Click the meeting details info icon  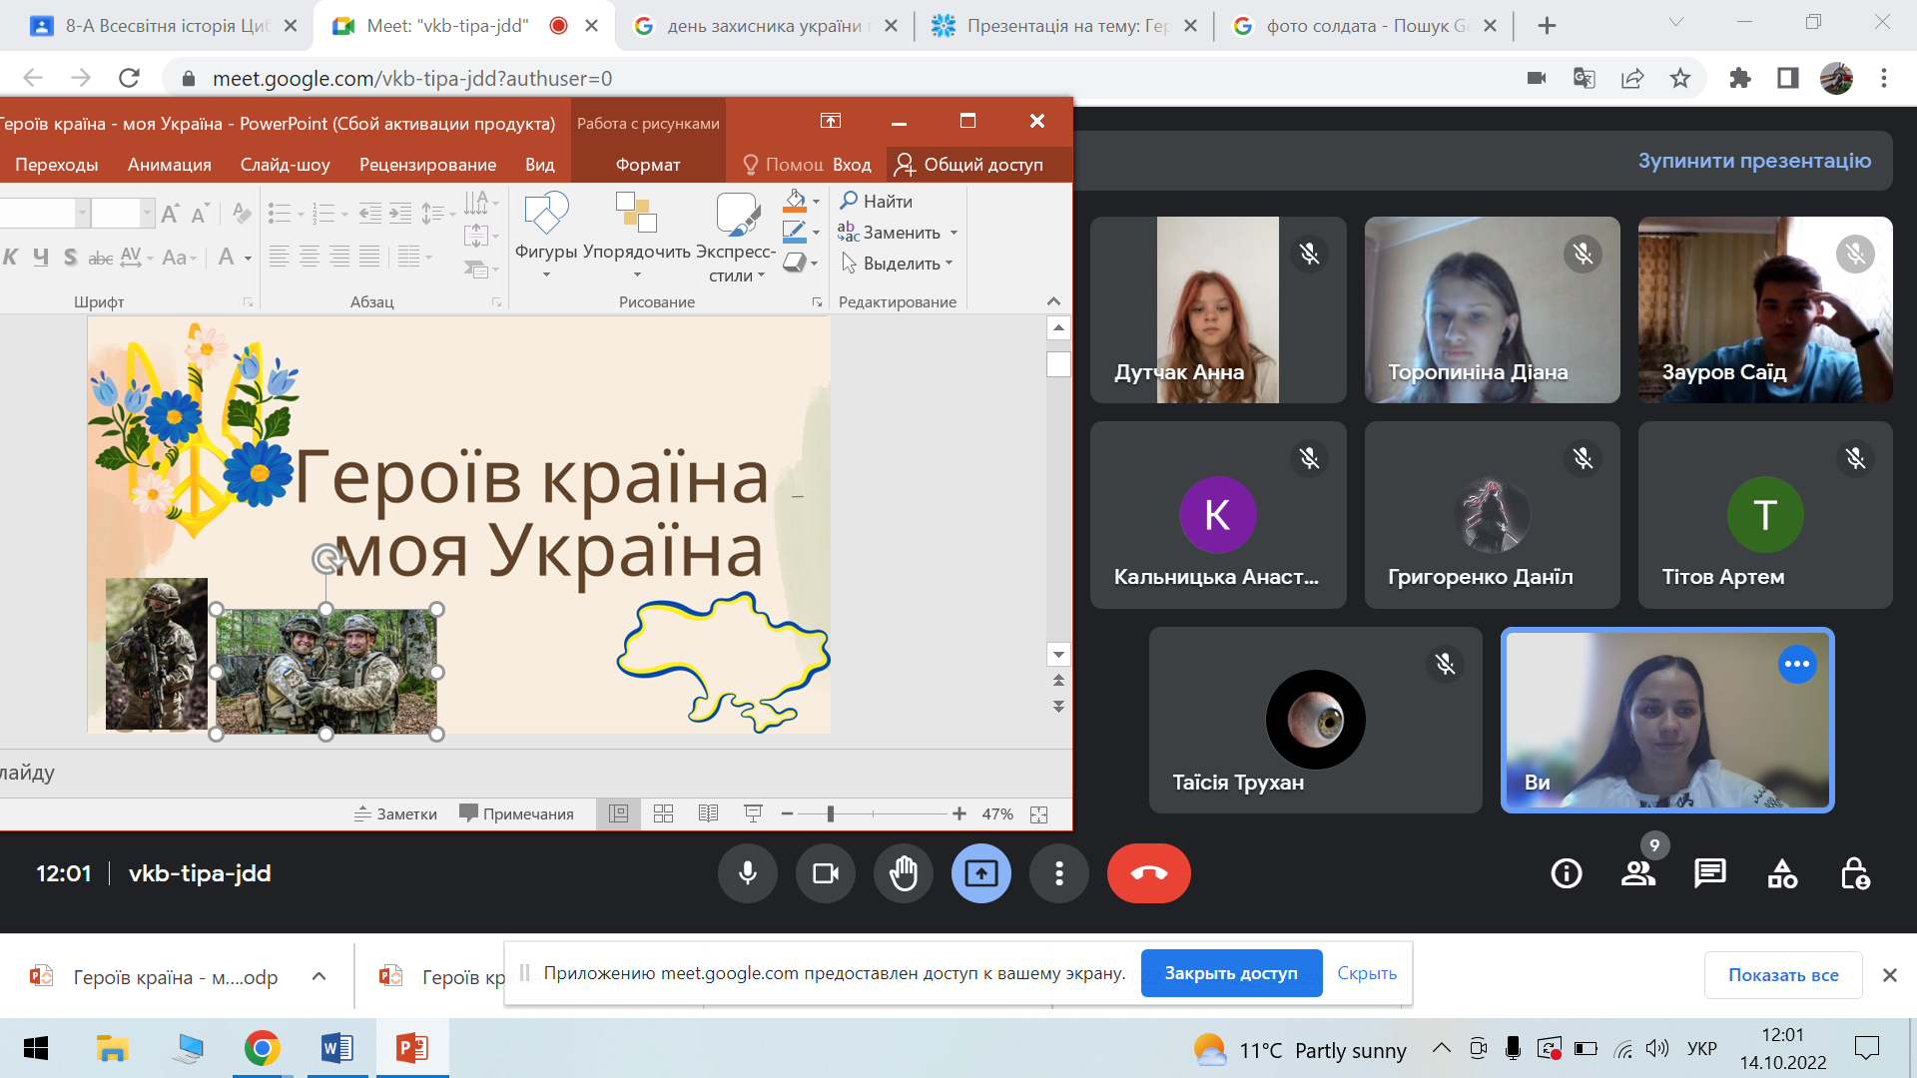(x=1566, y=873)
